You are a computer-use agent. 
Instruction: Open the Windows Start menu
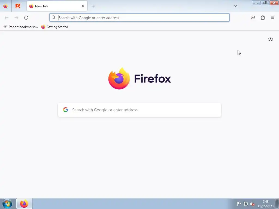[7, 204]
